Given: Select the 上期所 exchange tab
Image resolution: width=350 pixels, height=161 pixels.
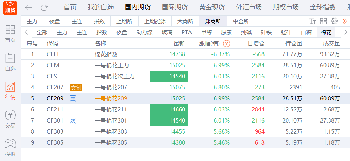Looking at the screenshot, I should [124, 21].
